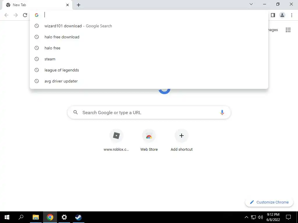
Task: Choose the 'league of legendds' suggestion
Action: [x=149, y=70]
